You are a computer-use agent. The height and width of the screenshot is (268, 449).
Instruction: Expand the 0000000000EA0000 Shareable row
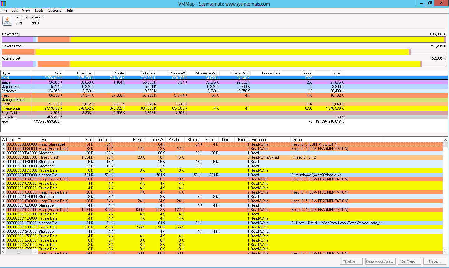[x=3, y=153]
